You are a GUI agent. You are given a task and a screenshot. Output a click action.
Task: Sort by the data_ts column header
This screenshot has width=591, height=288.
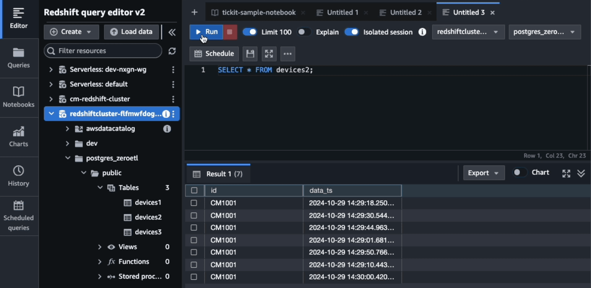point(352,191)
